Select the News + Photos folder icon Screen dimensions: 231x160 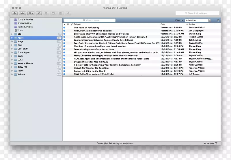click(x=16, y=64)
